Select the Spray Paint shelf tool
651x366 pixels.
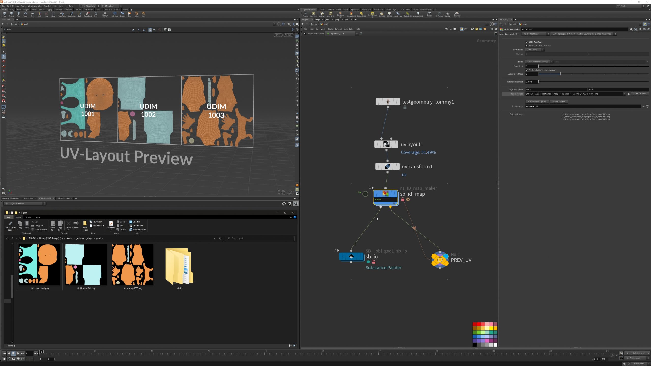pos(88,14)
